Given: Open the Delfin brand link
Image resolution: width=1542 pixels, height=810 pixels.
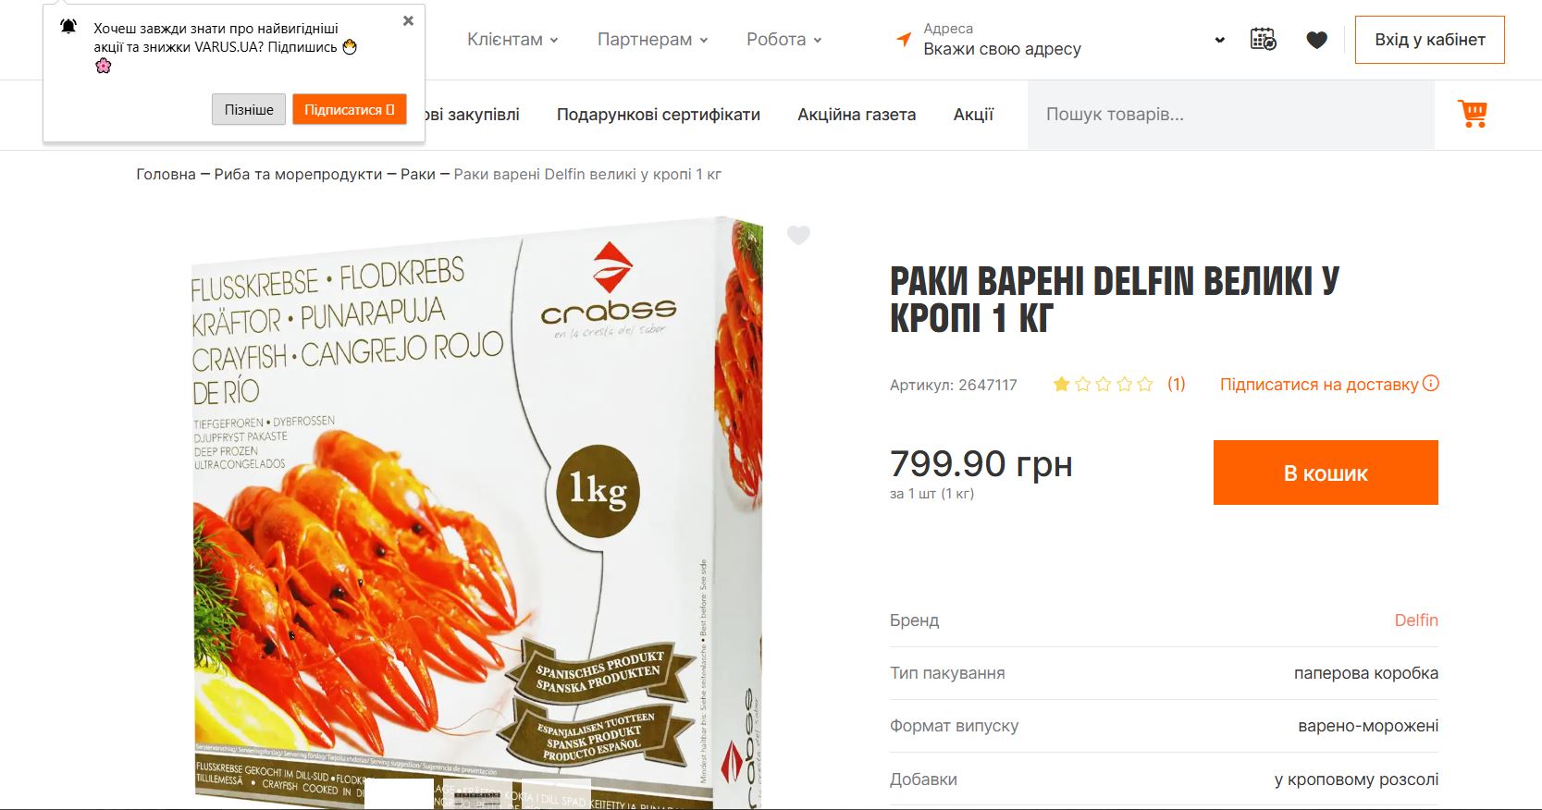Looking at the screenshot, I should [x=1416, y=620].
